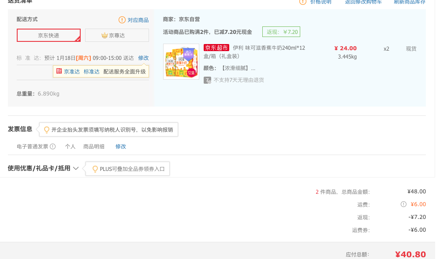Open the 伊利 milk product thumbnail
This screenshot has width=436, height=259.
point(181,62)
